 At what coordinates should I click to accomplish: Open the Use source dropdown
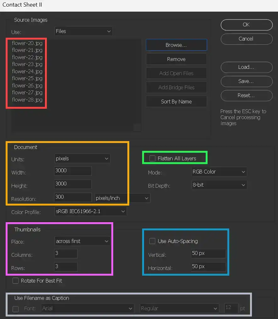[83, 31]
